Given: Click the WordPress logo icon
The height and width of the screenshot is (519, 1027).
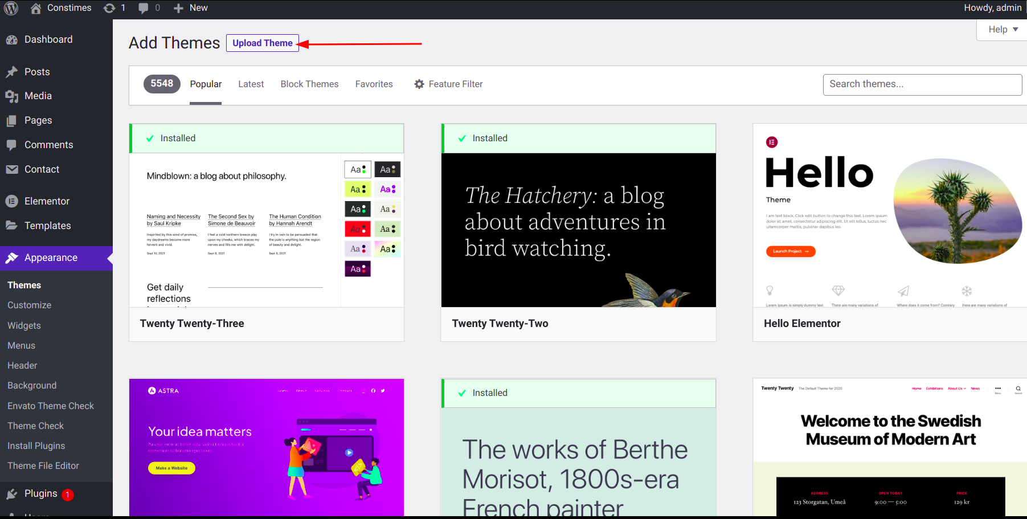Looking at the screenshot, I should tap(11, 8).
